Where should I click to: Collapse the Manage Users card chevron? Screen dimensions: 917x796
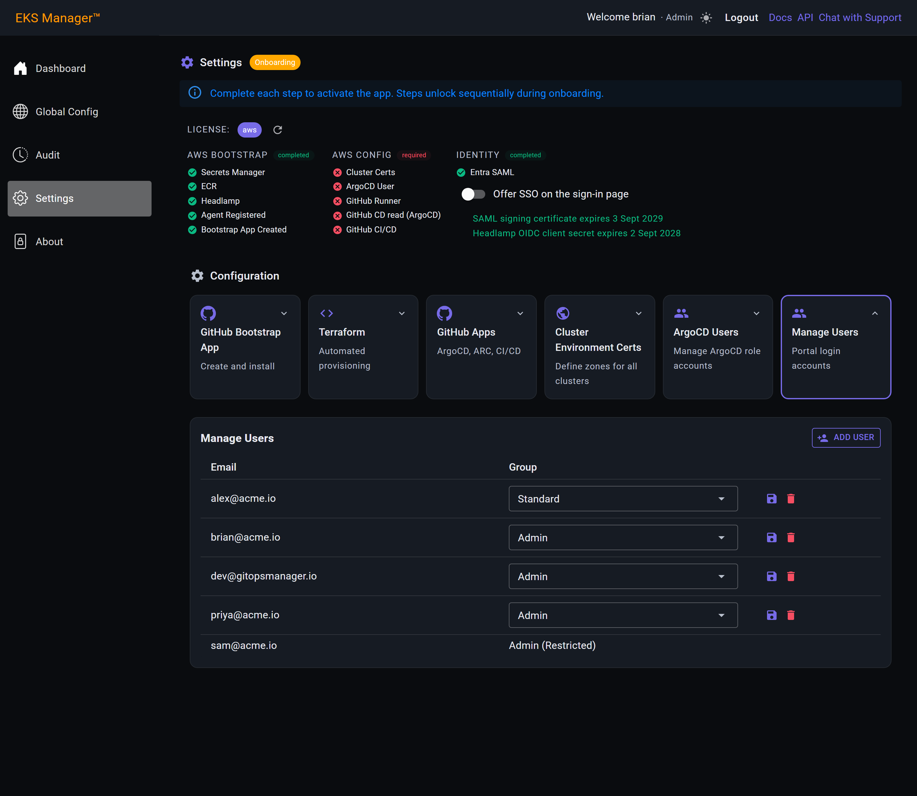tap(875, 313)
